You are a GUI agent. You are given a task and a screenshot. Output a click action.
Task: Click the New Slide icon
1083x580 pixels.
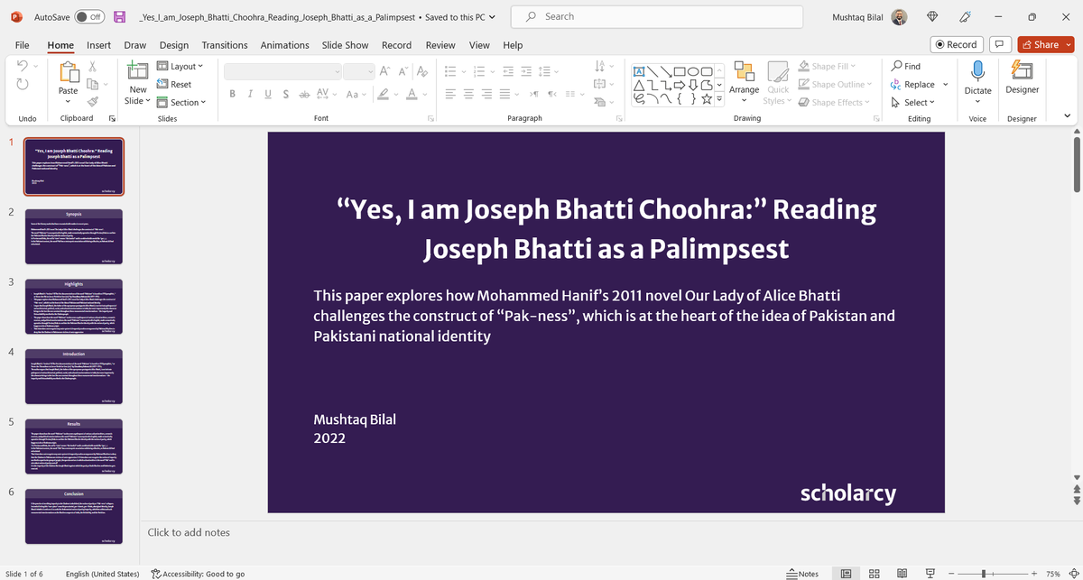coord(138,72)
